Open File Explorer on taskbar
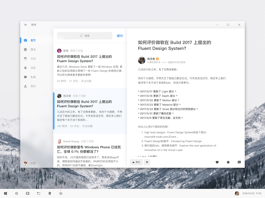This screenshot has height=198, width=265. pos(38,193)
